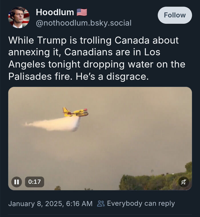Viewport: 200px width, 217px height.
Task: Pause the playing video
Action: pyautogui.click(x=17, y=182)
